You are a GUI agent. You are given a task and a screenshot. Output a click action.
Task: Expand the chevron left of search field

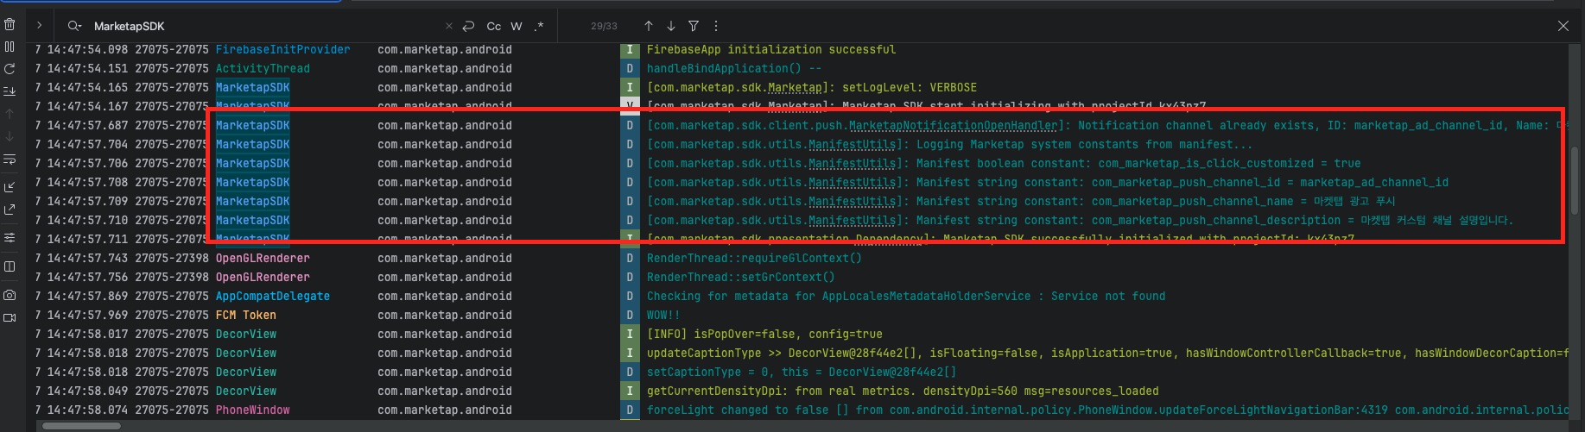39,26
